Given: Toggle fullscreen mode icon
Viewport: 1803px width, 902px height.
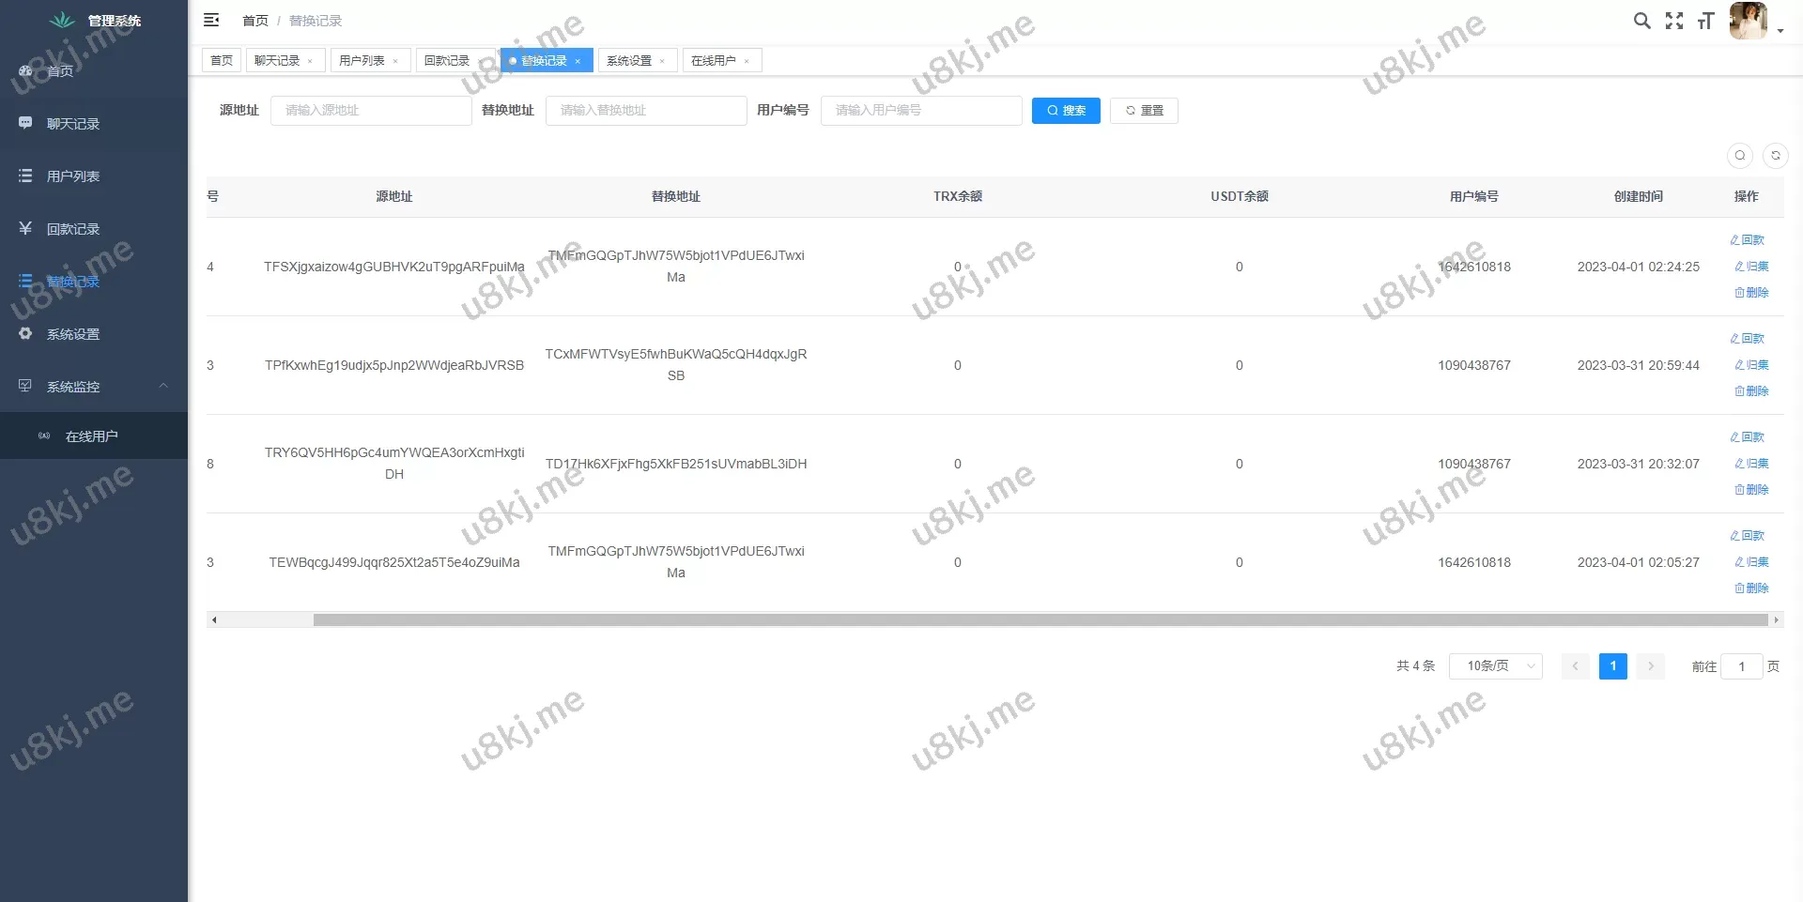Looking at the screenshot, I should pos(1674,21).
